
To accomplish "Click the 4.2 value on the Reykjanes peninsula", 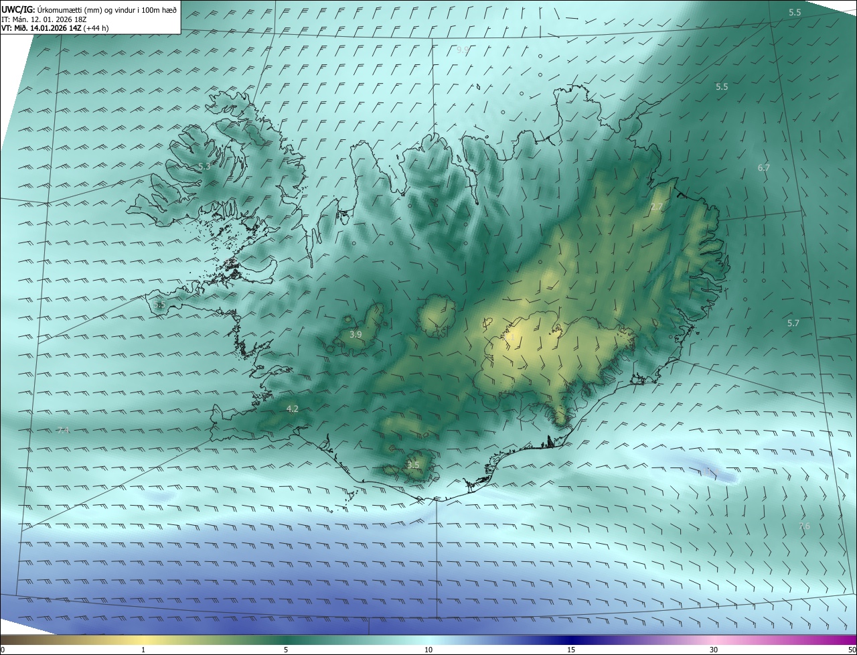I will [x=293, y=409].
